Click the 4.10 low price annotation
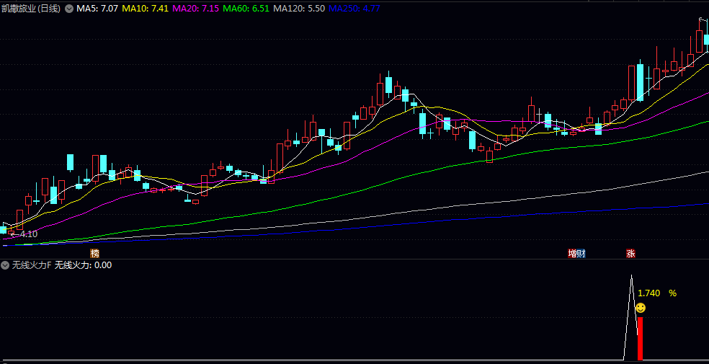This screenshot has height=364, width=709. coord(29,234)
